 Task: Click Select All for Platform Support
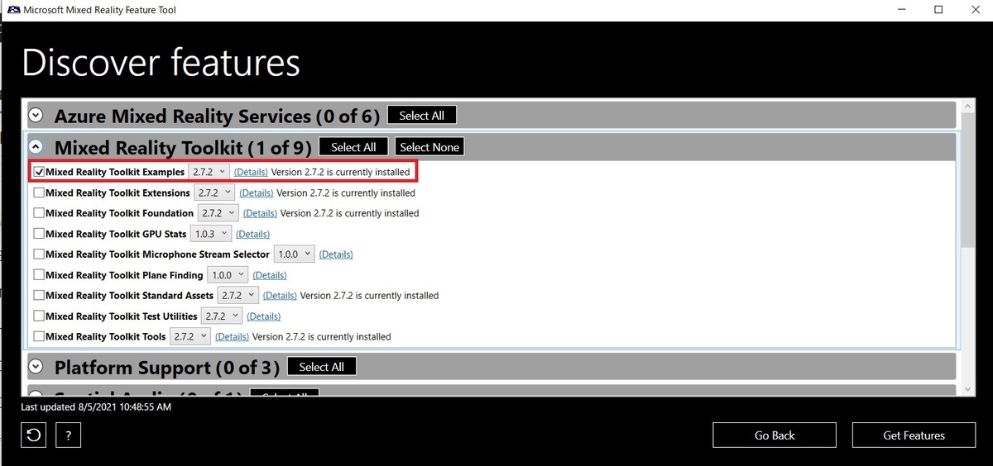click(321, 367)
